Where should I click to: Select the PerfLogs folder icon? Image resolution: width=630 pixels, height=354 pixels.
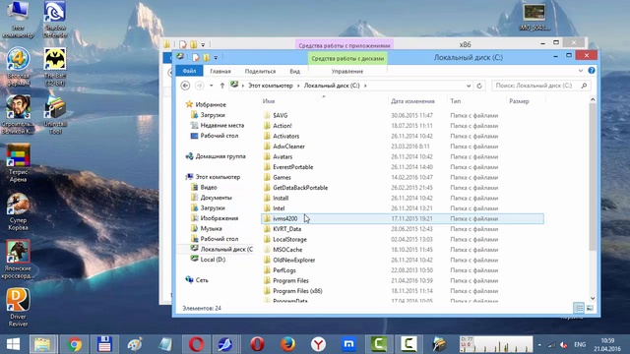(267, 270)
